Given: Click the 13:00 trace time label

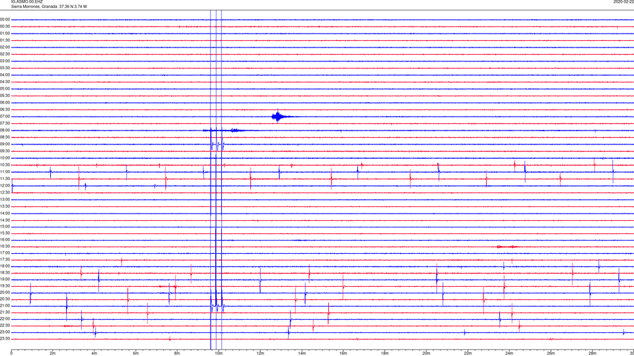Looking at the screenshot, I should tap(5, 199).
